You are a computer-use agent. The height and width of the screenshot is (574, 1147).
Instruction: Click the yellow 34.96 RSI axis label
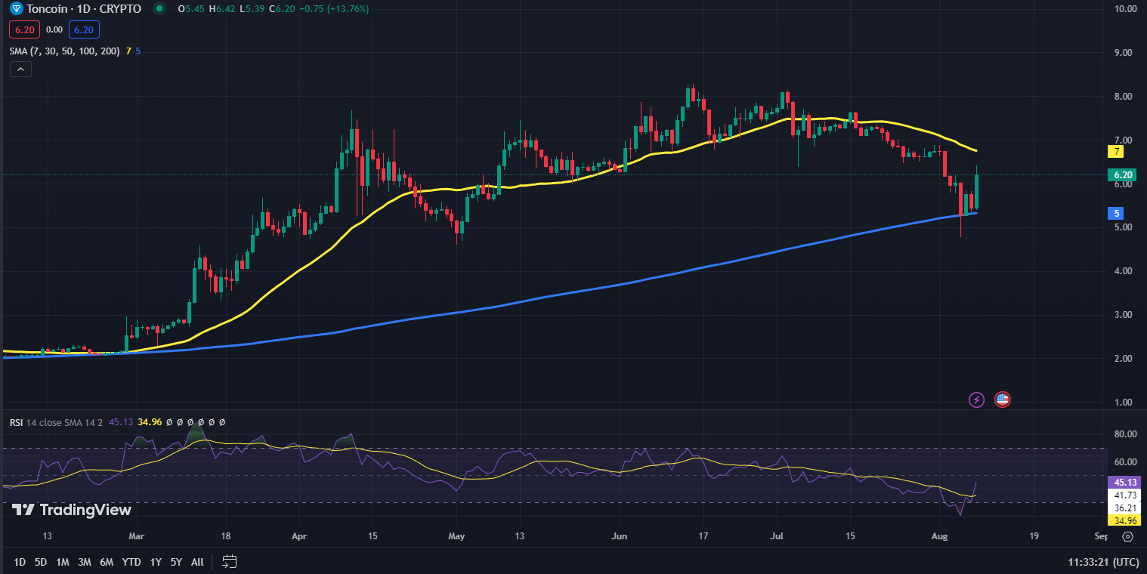click(x=1123, y=520)
